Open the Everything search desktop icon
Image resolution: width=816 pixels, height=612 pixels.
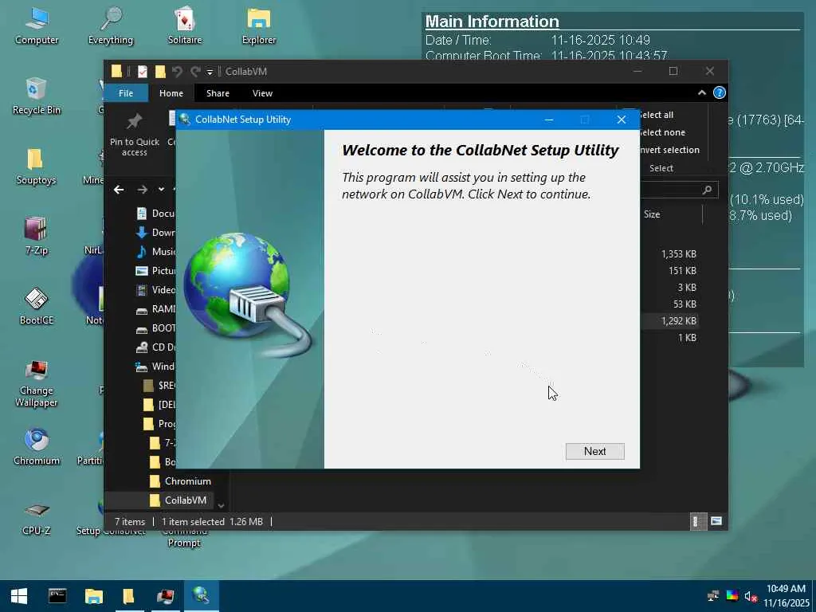110,26
